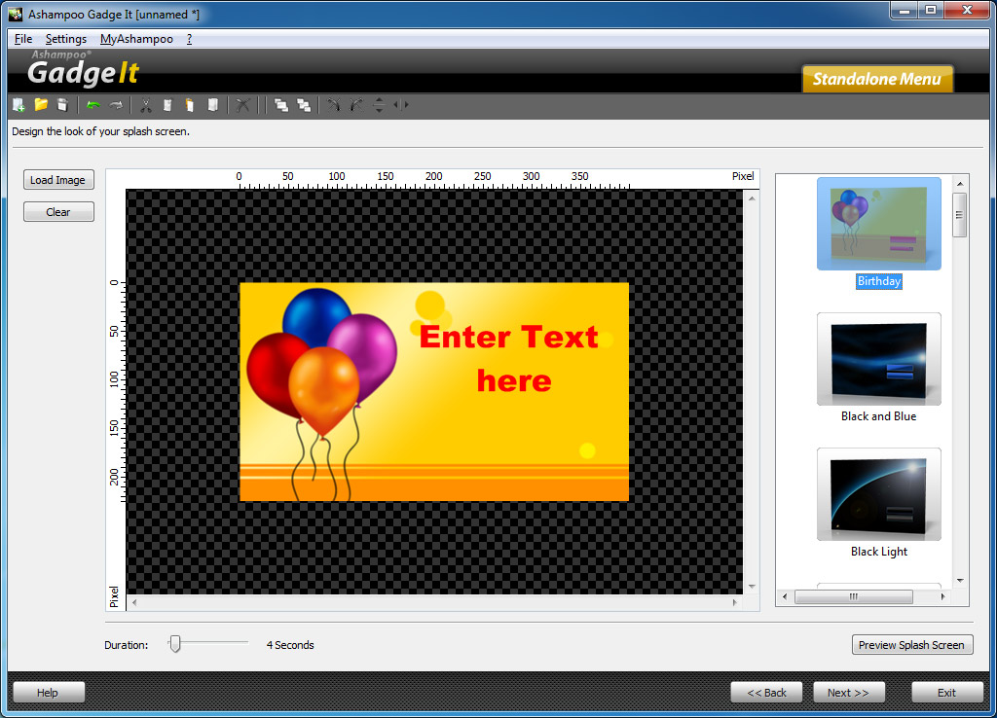
Task: Click the canvas horizontal scroll right arrow
Action: (735, 602)
